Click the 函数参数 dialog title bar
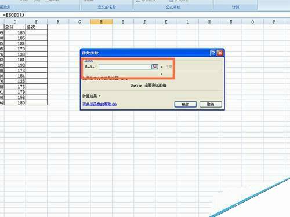The width and height of the screenshot is (290, 217). click(145, 53)
